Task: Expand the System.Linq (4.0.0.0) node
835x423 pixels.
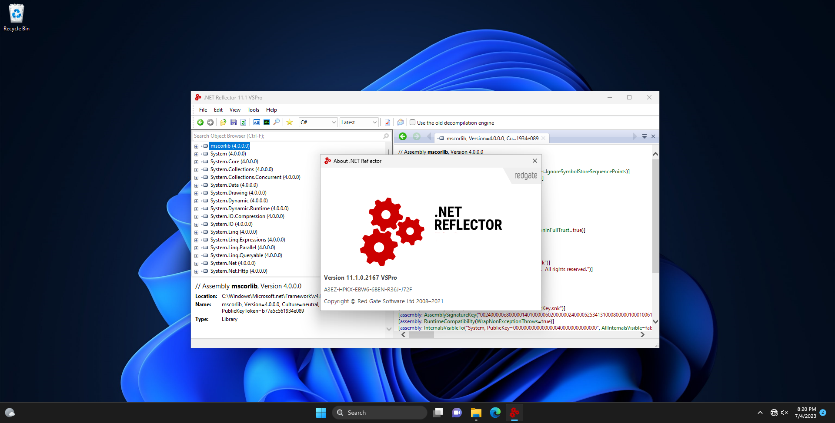Action: (x=196, y=232)
